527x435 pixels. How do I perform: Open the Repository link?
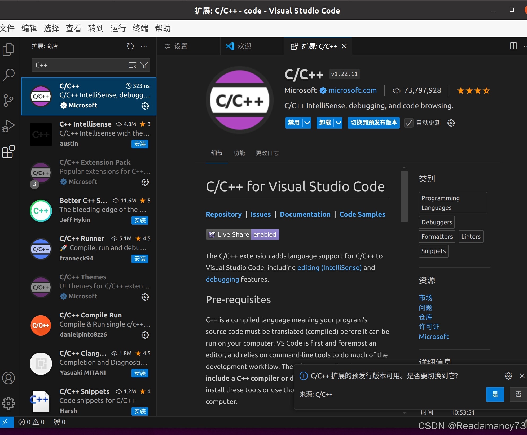click(223, 214)
